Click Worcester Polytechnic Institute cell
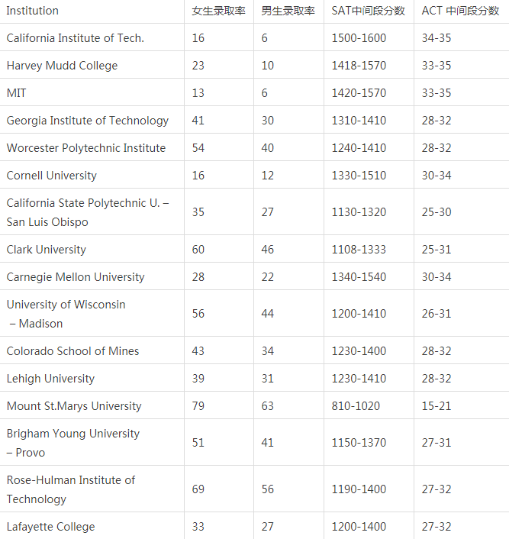 (86, 148)
